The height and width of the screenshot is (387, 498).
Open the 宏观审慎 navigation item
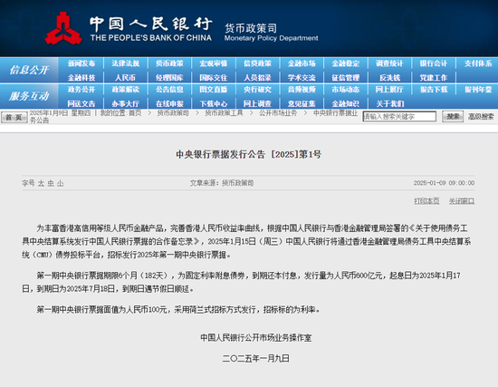coord(214,63)
